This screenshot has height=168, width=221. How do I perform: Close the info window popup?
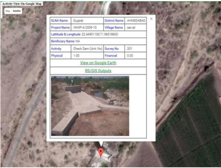(x=151, y=19)
